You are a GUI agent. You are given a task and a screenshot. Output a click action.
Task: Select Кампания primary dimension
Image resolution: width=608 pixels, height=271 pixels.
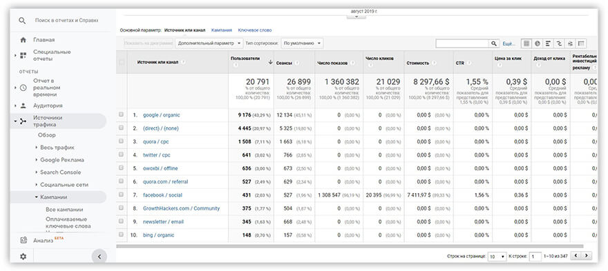221,30
